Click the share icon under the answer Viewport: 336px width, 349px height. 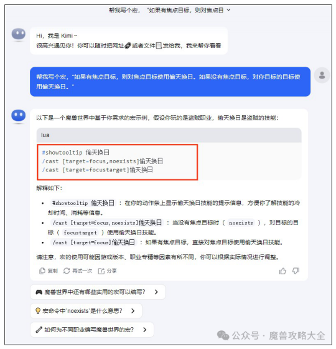coord(101,271)
